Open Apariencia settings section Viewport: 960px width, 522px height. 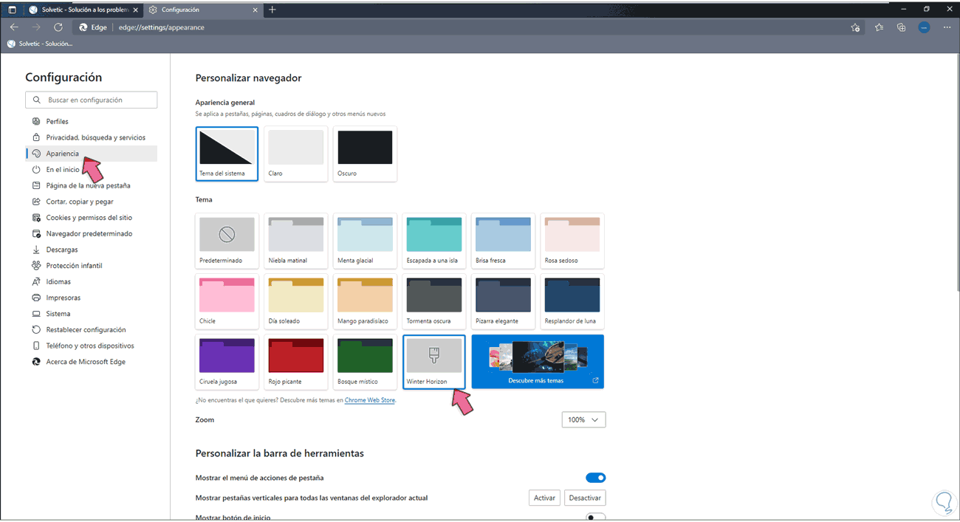tap(92, 154)
